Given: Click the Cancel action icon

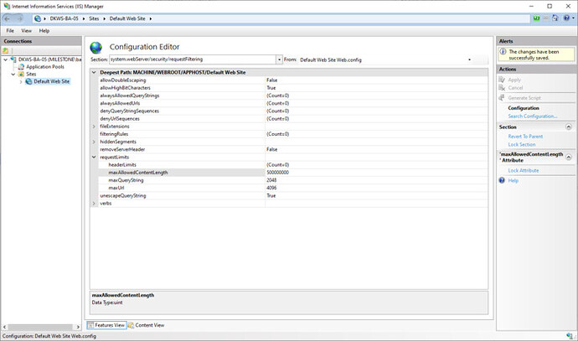Looking at the screenshot, I should (x=502, y=88).
